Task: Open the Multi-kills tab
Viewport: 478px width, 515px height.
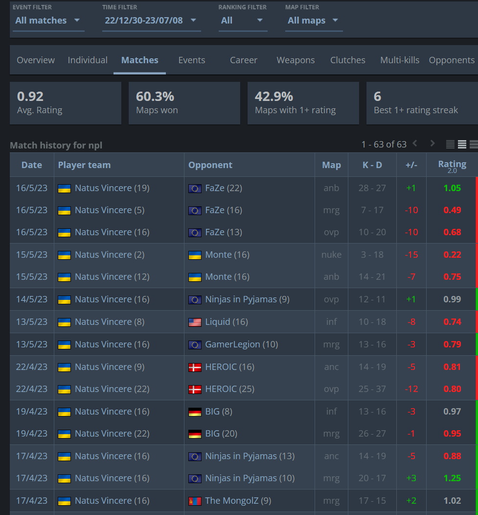Action: tap(400, 60)
